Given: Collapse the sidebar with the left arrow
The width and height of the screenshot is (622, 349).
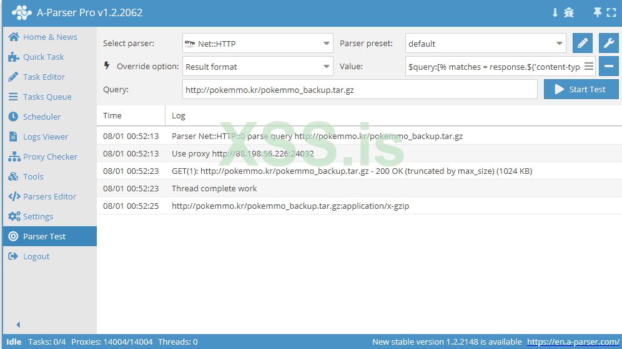Looking at the screenshot, I should point(18,325).
